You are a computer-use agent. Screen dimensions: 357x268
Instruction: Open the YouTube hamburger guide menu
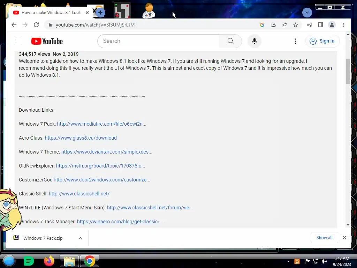coord(19,41)
